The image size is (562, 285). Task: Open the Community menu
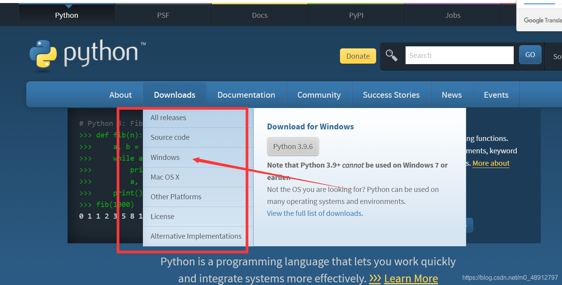click(319, 95)
